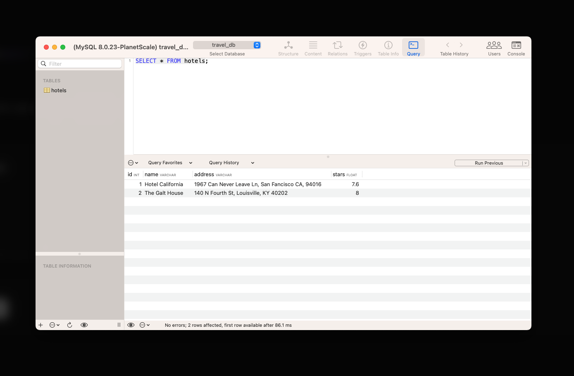
Task: Open the Table Info panel
Action: coord(388,47)
